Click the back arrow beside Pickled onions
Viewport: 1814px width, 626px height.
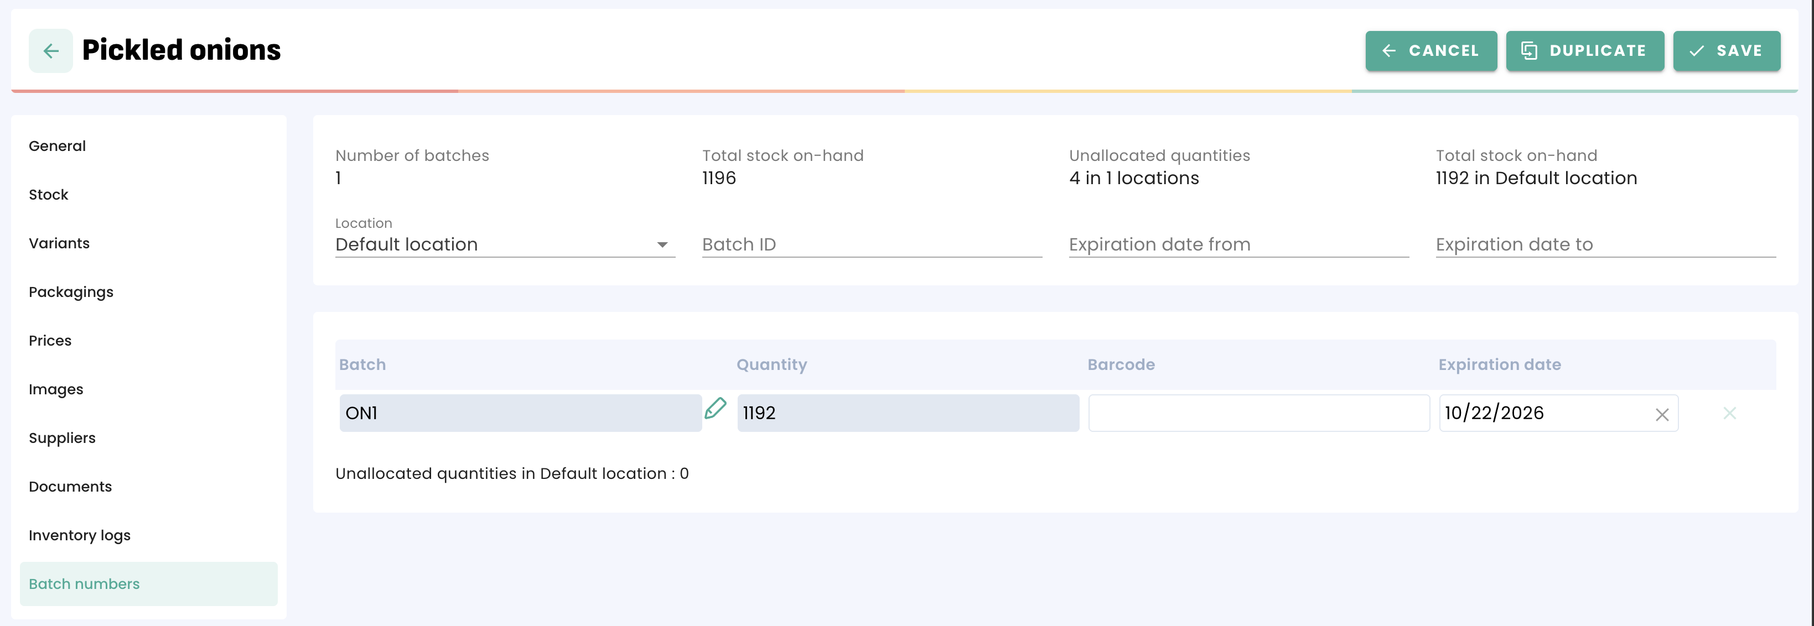51,51
